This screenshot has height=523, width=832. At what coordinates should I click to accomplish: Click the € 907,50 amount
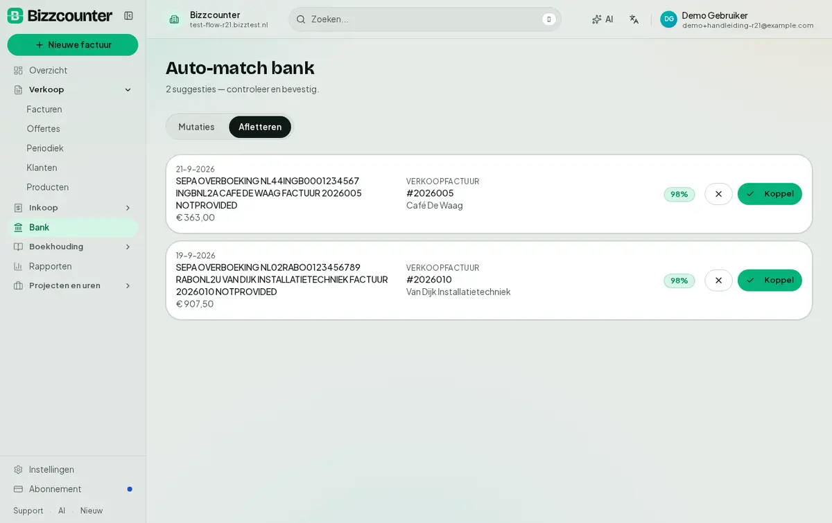point(195,304)
